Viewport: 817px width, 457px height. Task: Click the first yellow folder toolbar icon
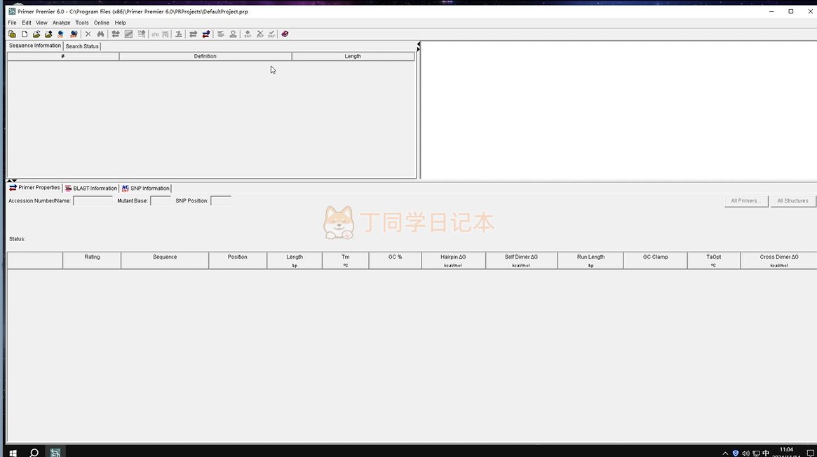(12, 34)
